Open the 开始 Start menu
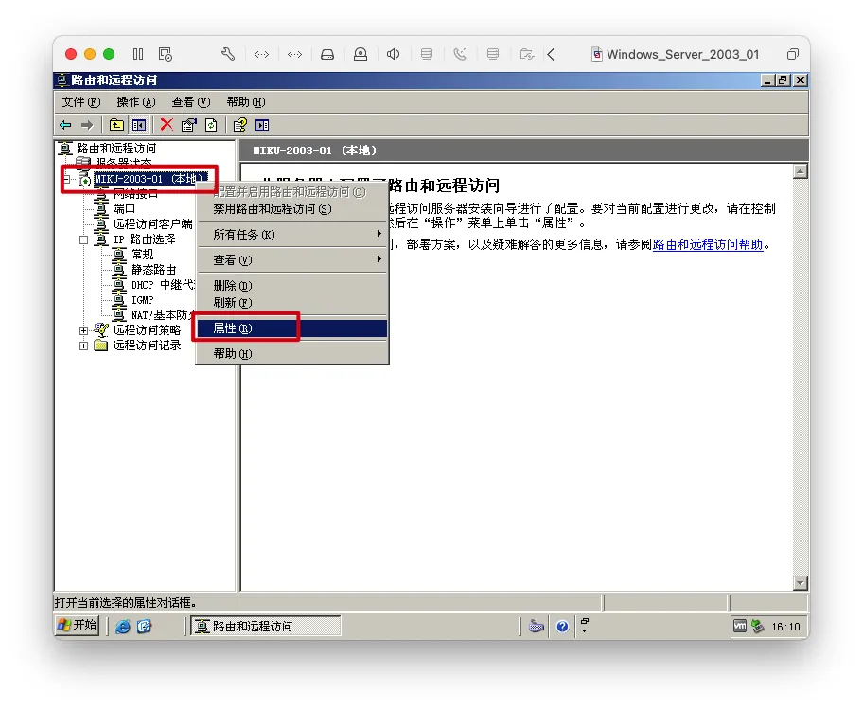This screenshot has width=863, height=710. [x=78, y=625]
